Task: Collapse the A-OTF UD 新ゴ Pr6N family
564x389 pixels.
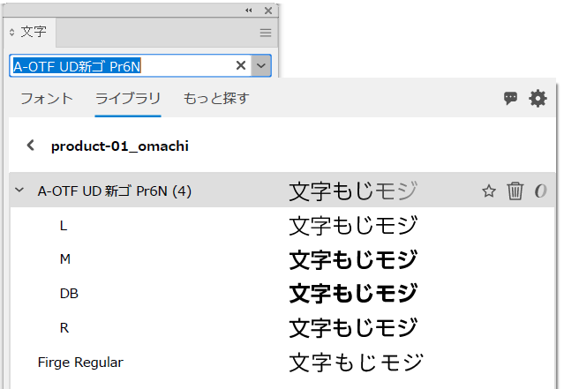Action: (x=19, y=191)
